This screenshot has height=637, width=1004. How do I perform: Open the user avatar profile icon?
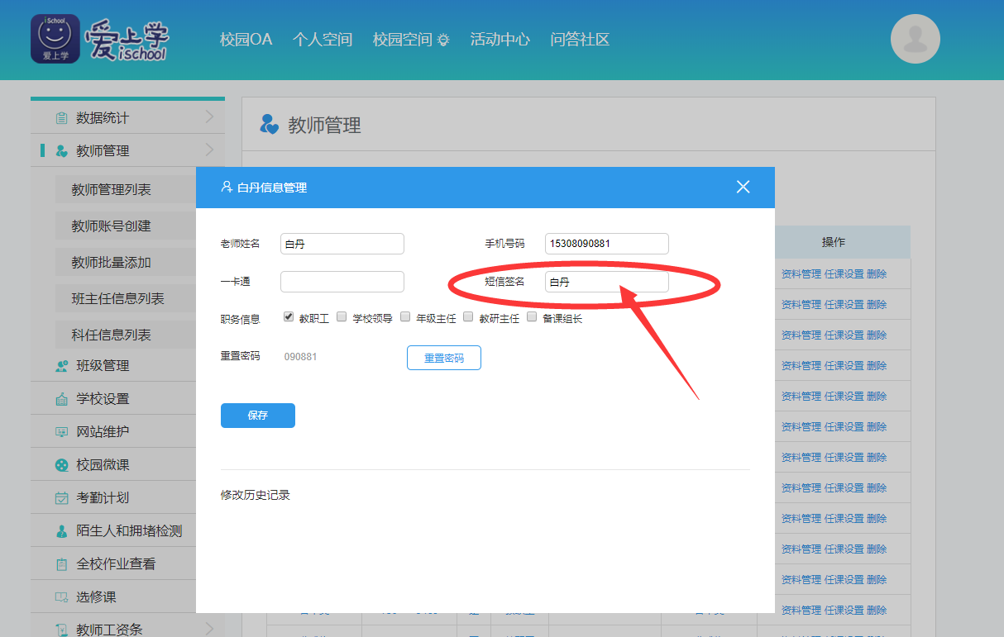(915, 39)
